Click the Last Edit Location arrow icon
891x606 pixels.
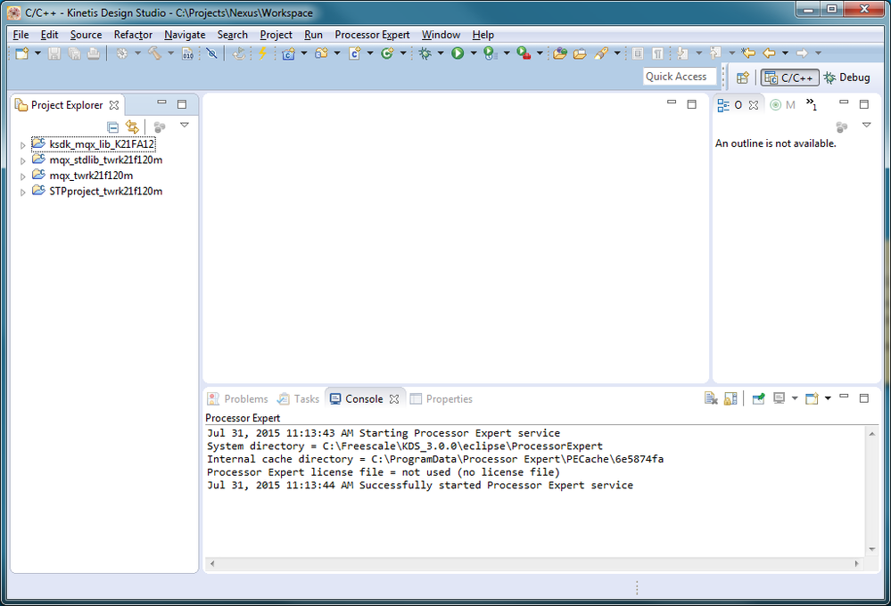click(x=748, y=53)
